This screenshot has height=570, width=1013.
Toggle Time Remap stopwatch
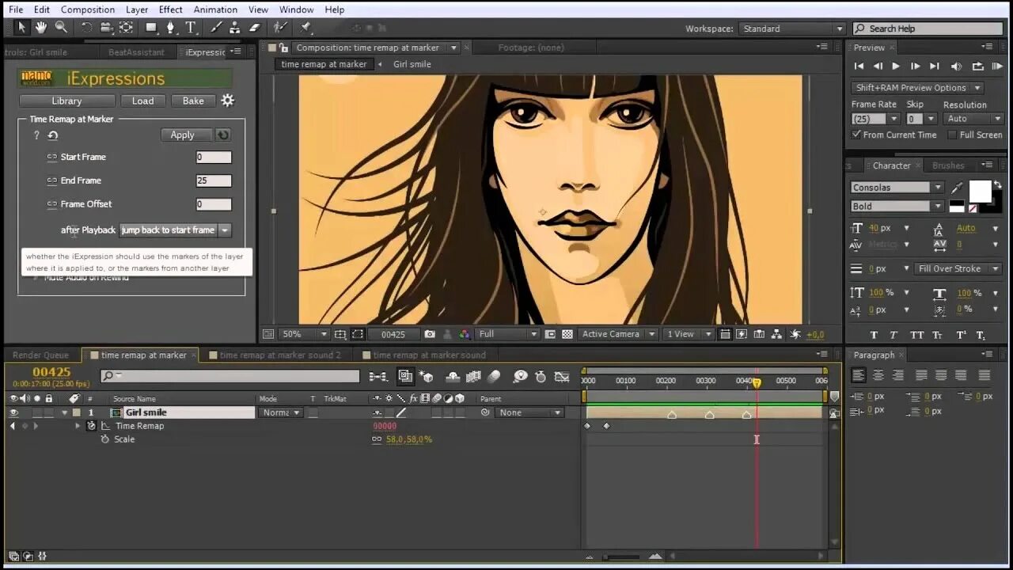click(x=92, y=426)
